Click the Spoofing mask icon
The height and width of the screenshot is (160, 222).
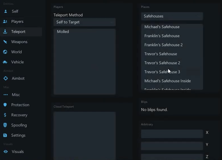[x=5, y=125]
